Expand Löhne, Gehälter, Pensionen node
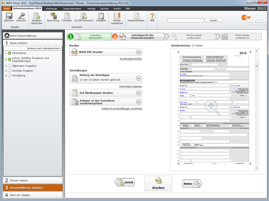 pyautogui.click(x=6, y=60)
